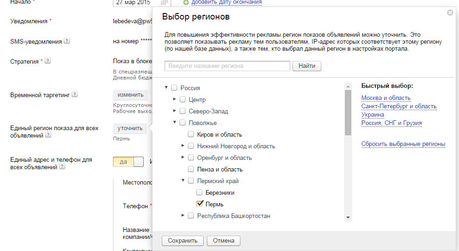
Task: Toggle the да switch for unified address
Action: (128, 162)
